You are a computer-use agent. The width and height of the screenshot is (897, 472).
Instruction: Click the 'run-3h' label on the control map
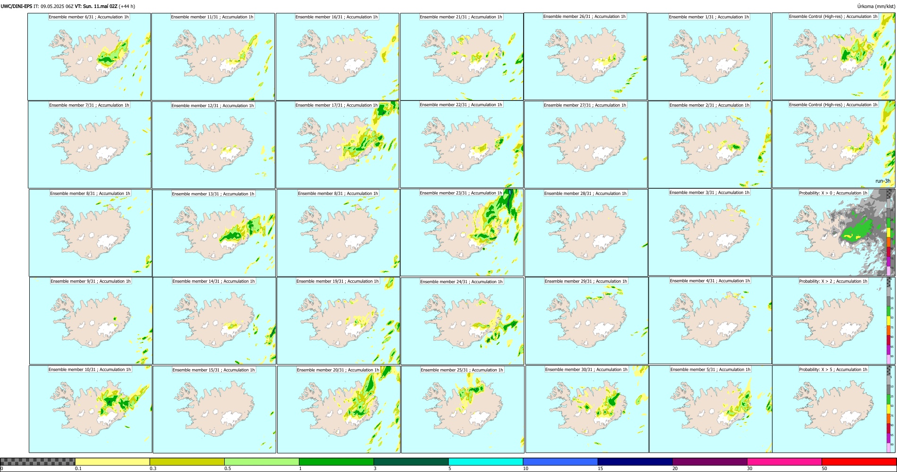tap(883, 181)
